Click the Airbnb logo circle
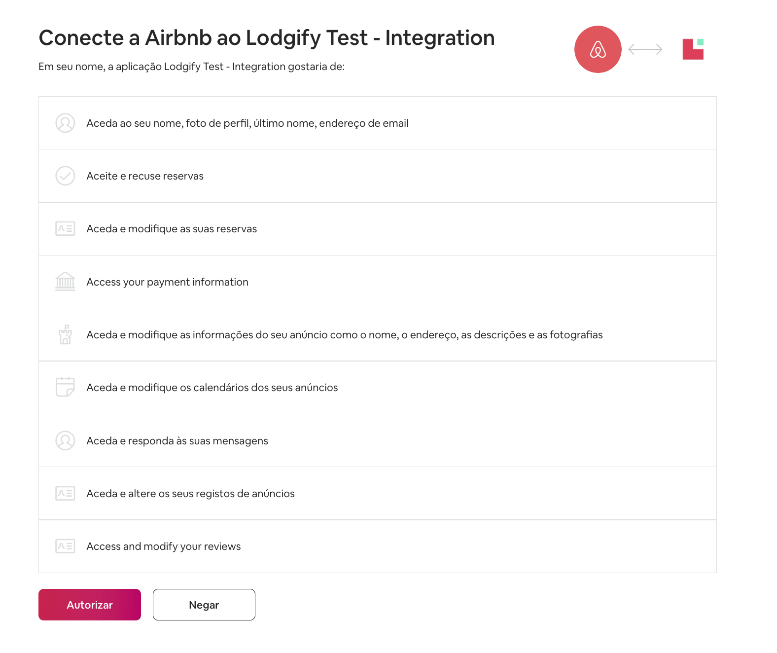This screenshot has height=653, width=777. 598,49
